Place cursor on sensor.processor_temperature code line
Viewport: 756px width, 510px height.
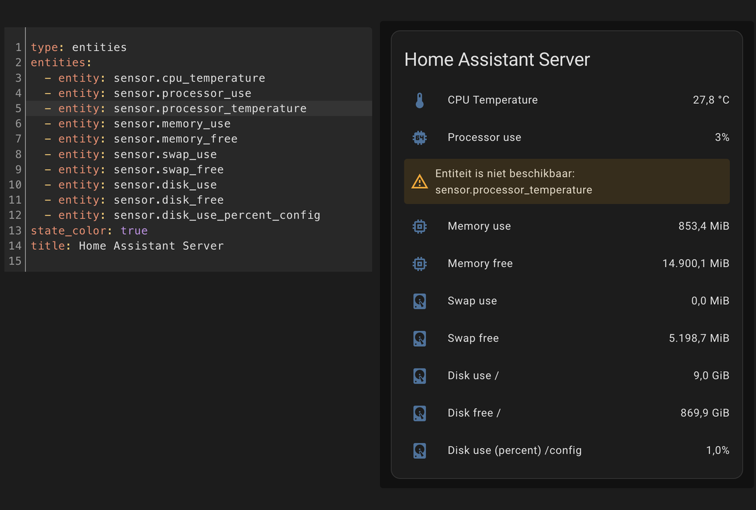point(210,108)
